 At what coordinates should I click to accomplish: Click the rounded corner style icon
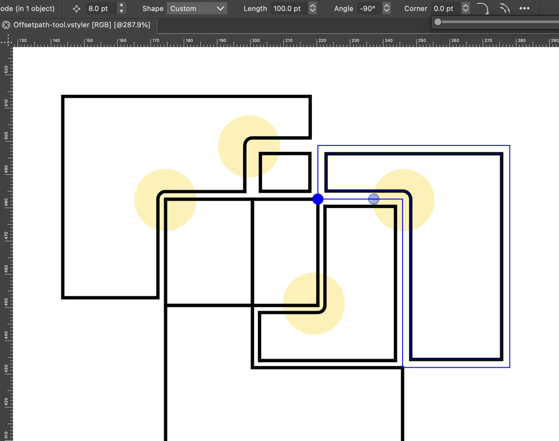click(483, 8)
